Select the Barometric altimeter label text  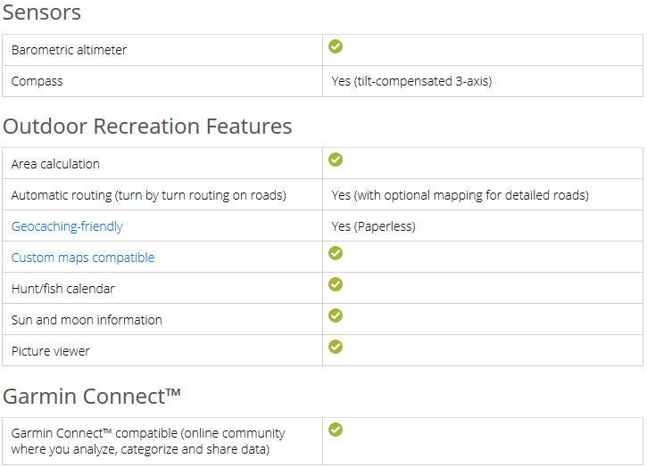coord(69,50)
